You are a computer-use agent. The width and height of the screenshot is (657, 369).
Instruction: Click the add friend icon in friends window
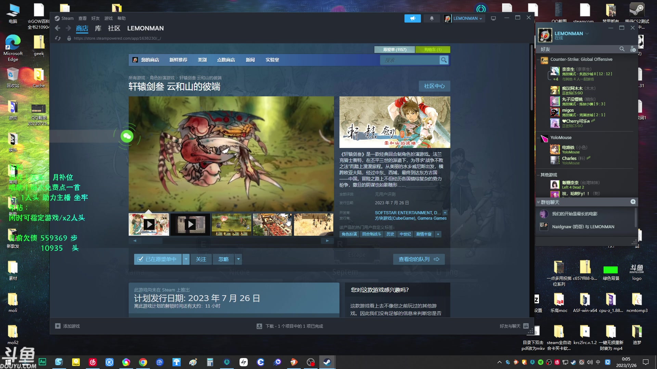[633, 49]
